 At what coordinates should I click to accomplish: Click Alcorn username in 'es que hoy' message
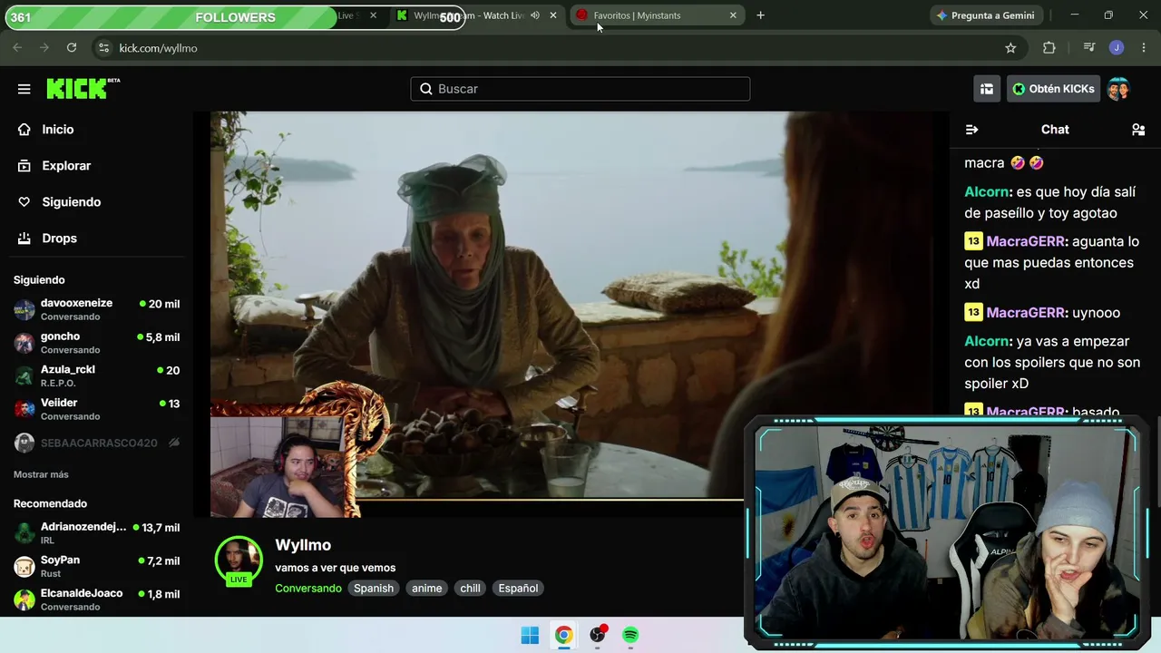tap(987, 192)
